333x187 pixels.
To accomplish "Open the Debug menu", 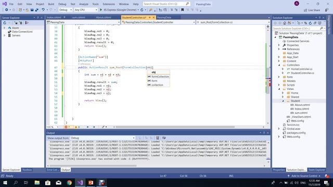I will coord(62,4).
